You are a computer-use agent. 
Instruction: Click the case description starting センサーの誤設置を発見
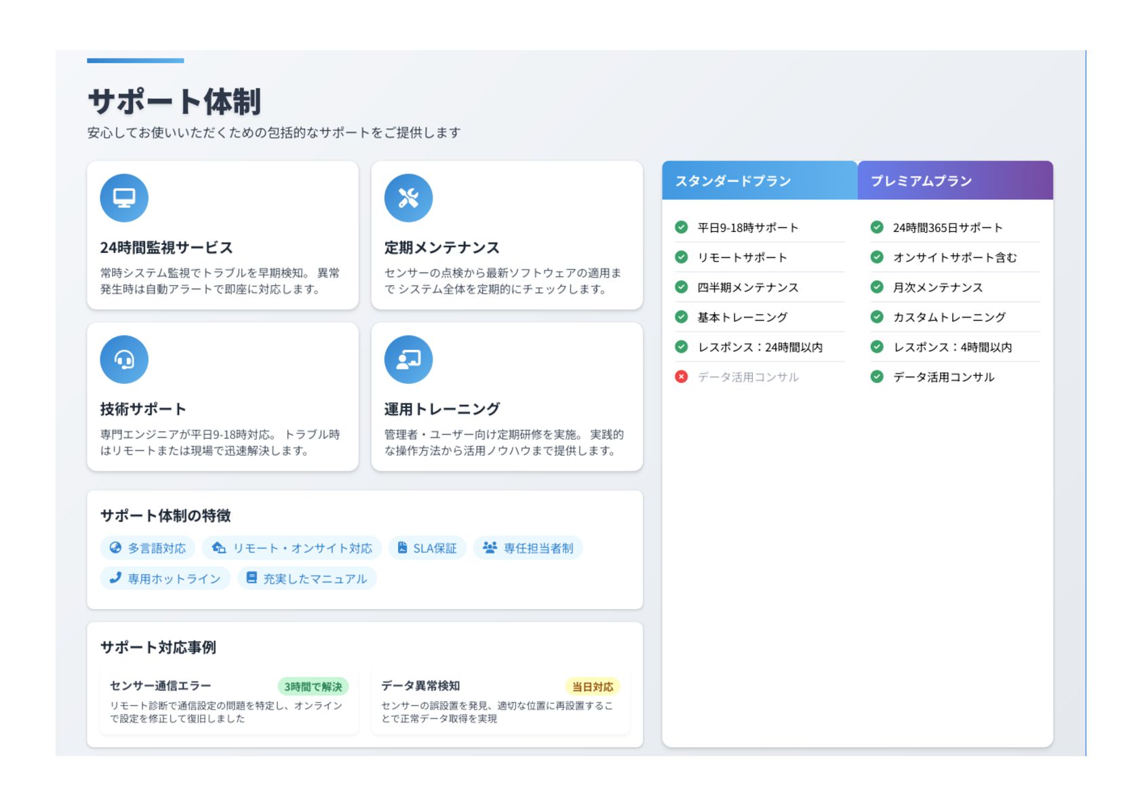tap(497, 712)
